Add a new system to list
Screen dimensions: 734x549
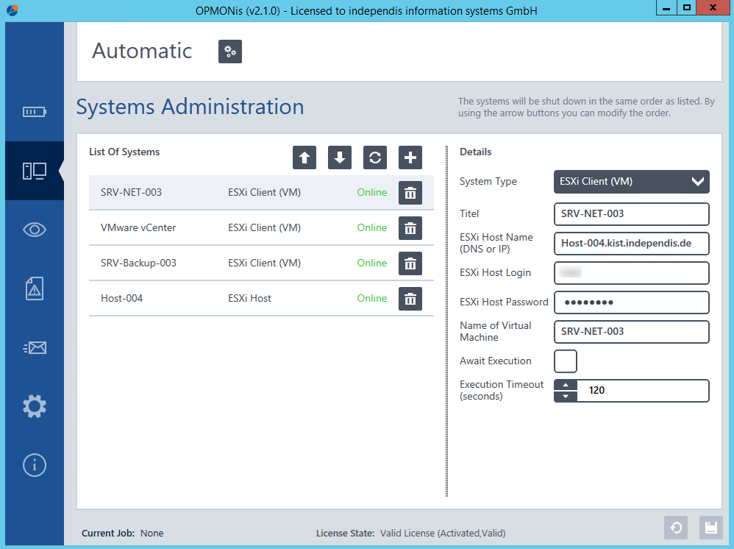pyautogui.click(x=410, y=157)
